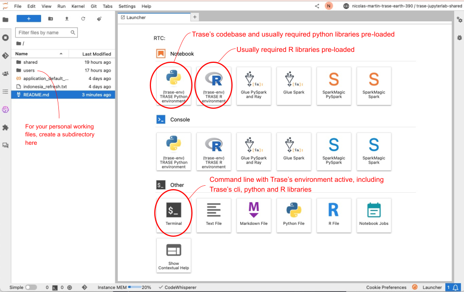Image resolution: width=464 pixels, height=292 pixels.
Task: Expand the shared folder
Action: tap(30, 62)
